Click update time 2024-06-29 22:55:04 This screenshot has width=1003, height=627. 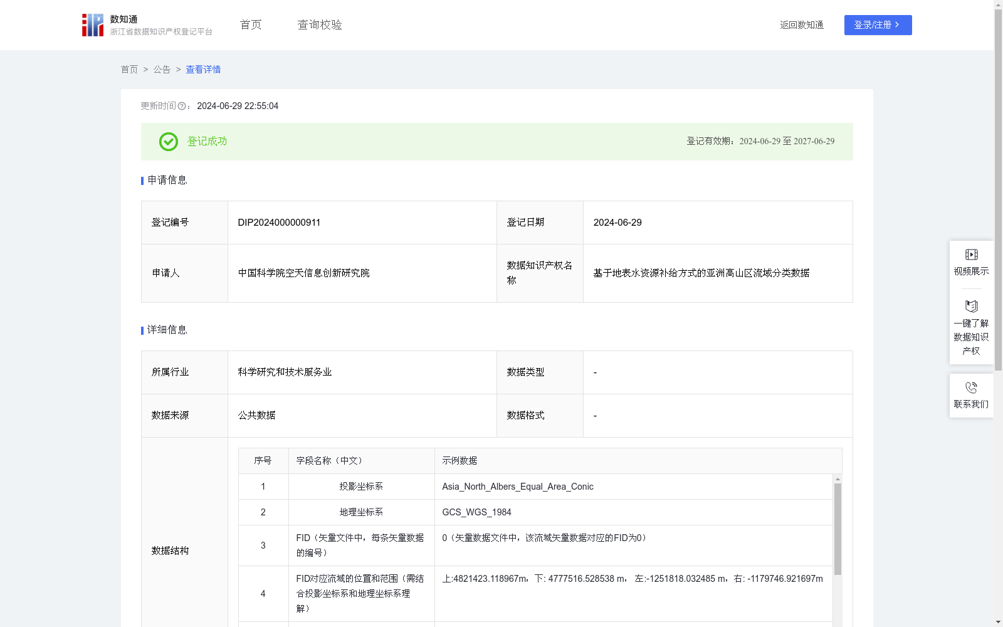pyautogui.click(x=238, y=107)
